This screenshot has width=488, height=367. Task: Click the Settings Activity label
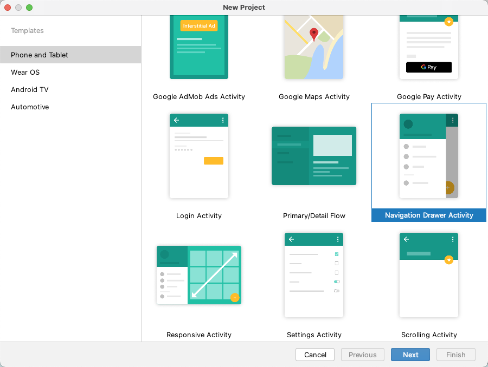(x=314, y=335)
